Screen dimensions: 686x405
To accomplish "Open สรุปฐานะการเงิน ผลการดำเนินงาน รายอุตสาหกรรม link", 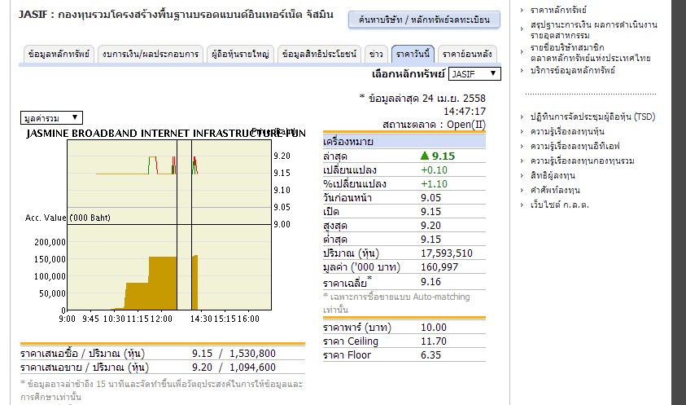I will pyautogui.click(x=593, y=30).
